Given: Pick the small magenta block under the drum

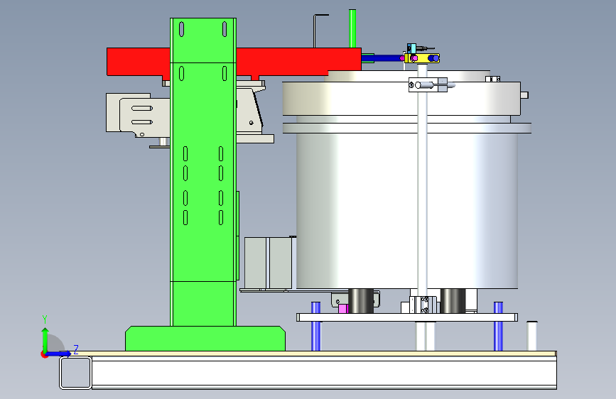Looking at the screenshot, I should (343, 309).
